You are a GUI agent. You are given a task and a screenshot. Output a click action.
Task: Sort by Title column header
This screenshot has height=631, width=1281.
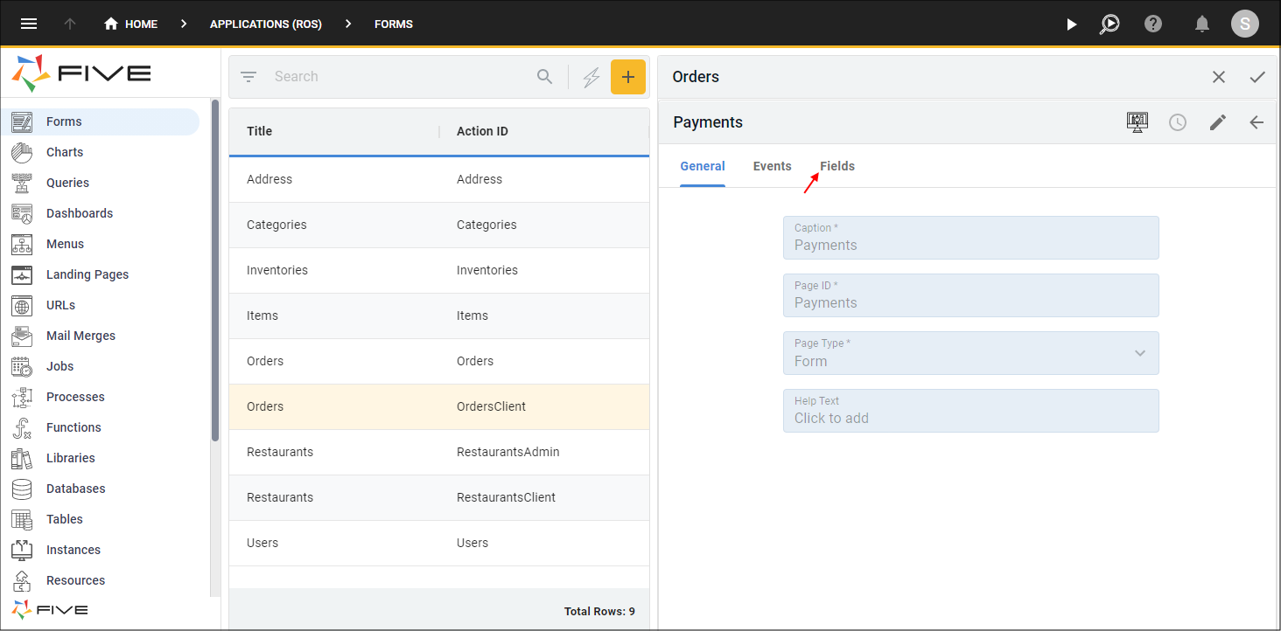259,131
